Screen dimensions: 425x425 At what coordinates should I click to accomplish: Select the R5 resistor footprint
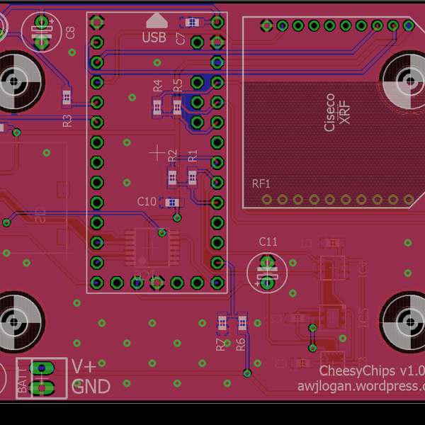tap(177, 108)
